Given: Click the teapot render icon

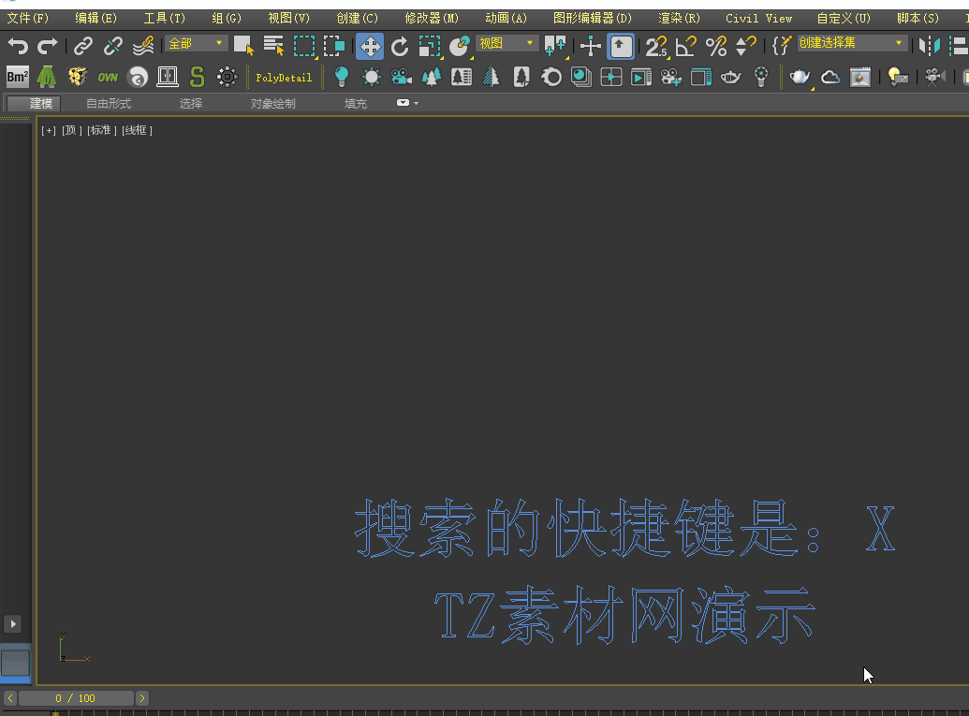Looking at the screenshot, I should (x=800, y=78).
